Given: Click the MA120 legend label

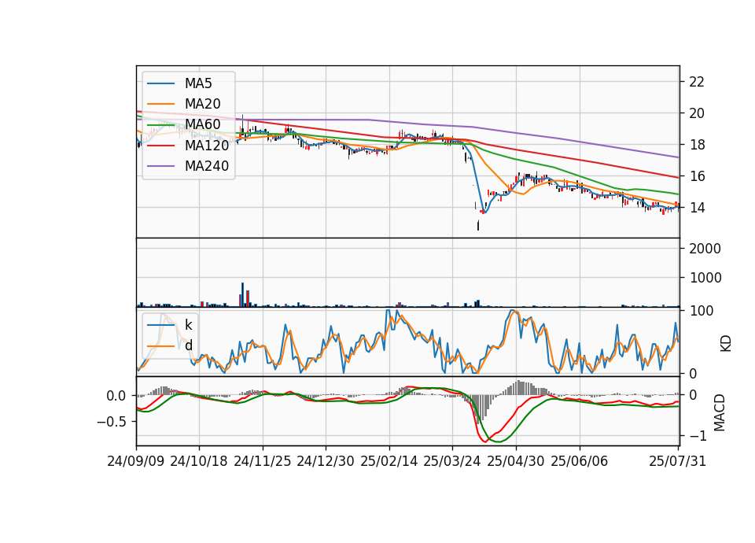Looking at the screenshot, I should click(207, 145).
